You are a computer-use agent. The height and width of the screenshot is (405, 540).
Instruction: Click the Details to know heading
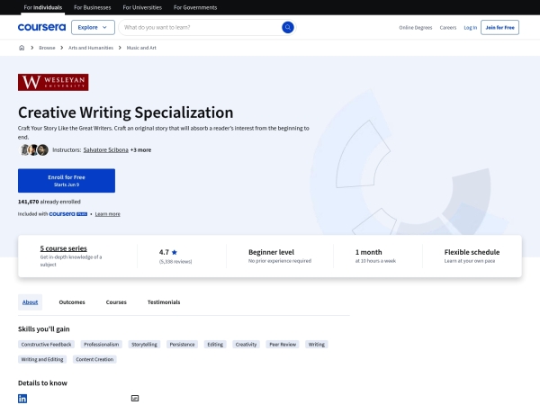tap(42, 383)
